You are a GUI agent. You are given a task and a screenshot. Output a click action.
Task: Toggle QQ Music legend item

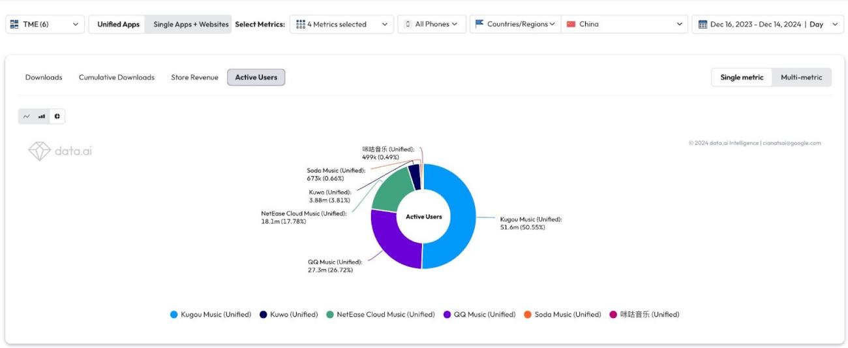pos(479,315)
